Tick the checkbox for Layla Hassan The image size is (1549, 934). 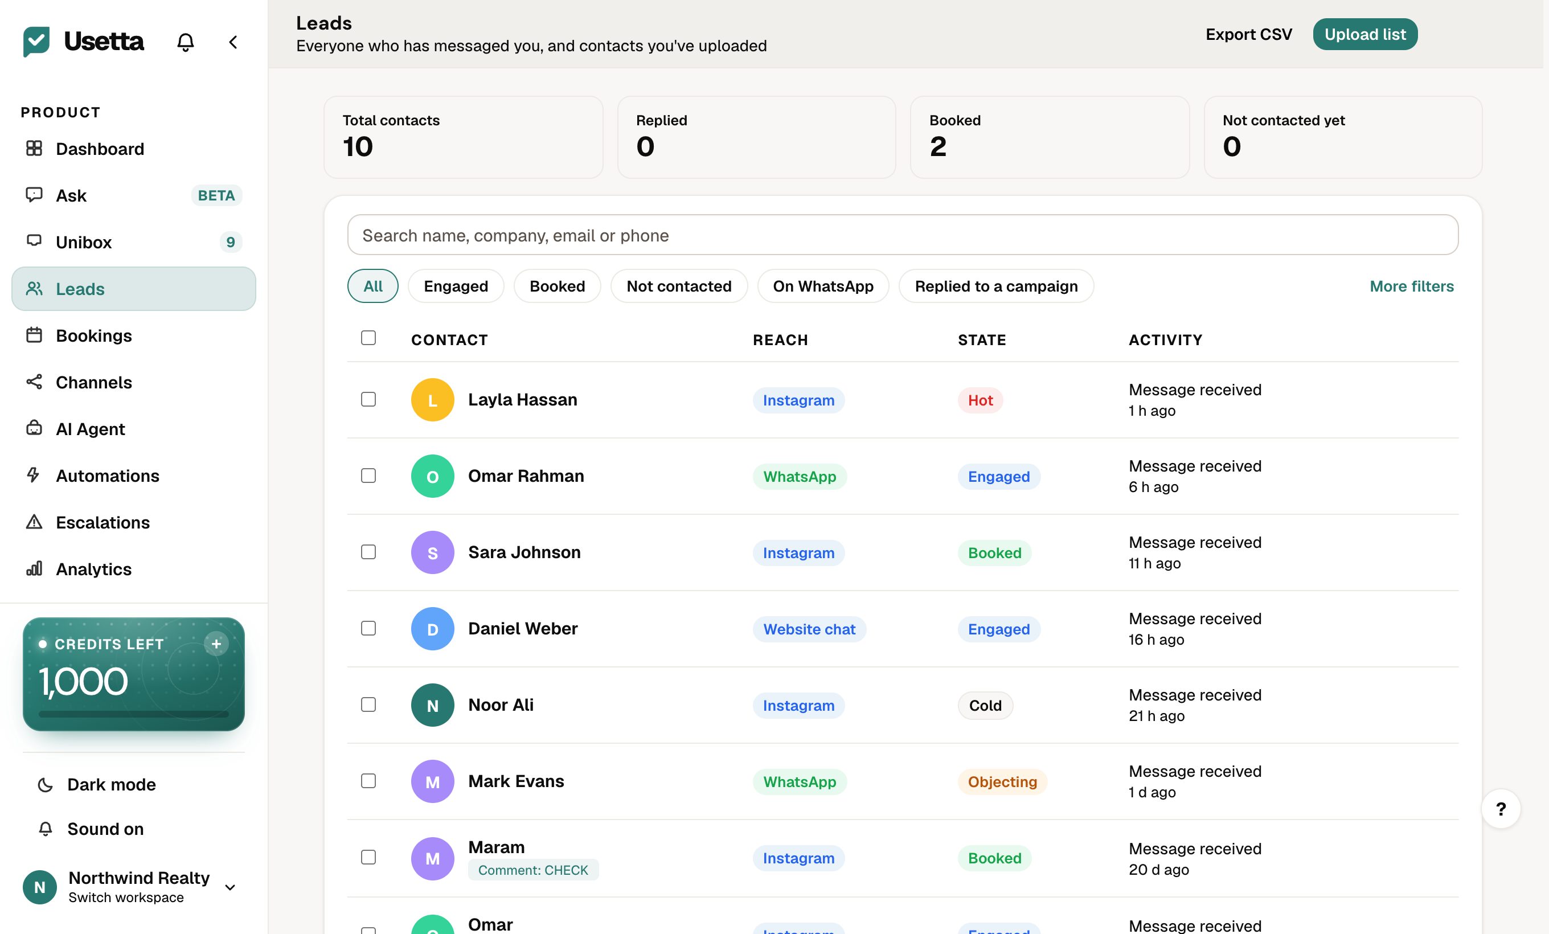point(368,400)
